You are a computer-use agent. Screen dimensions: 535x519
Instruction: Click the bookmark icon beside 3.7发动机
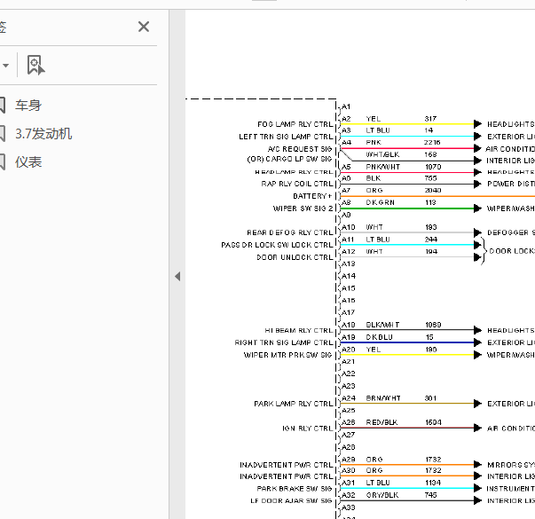2,133
